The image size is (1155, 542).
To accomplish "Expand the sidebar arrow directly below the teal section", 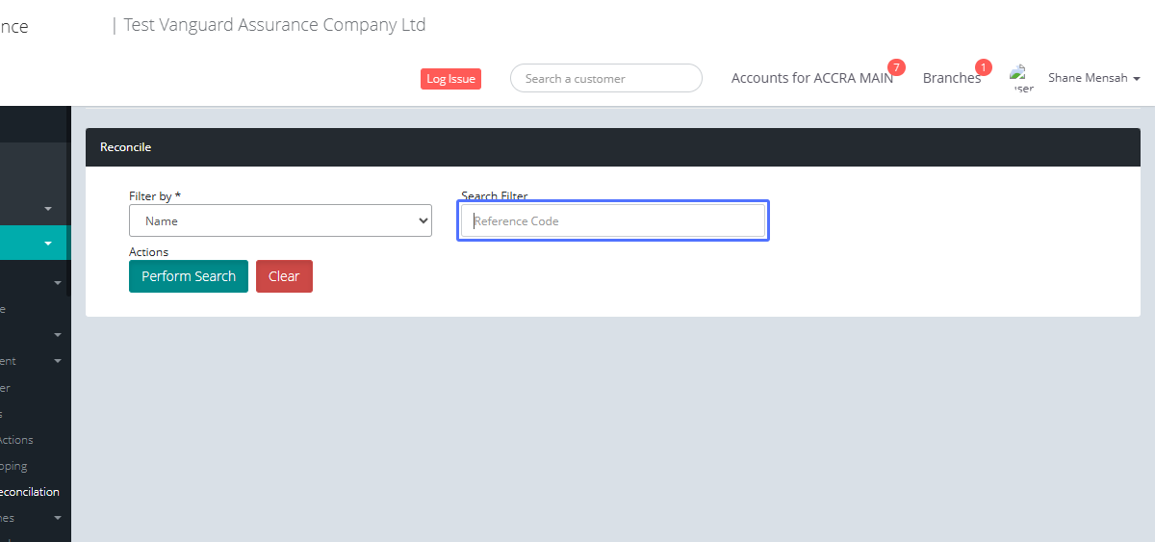I will (x=58, y=283).
